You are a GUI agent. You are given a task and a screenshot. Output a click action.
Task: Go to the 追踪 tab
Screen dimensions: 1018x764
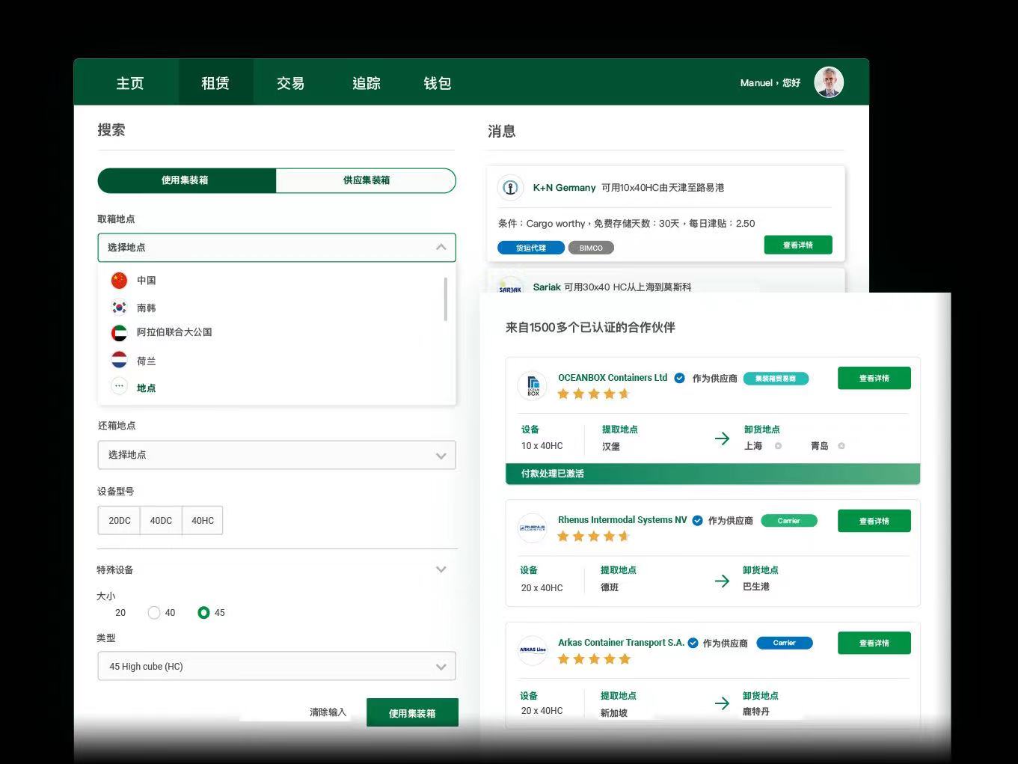tap(366, 83)
